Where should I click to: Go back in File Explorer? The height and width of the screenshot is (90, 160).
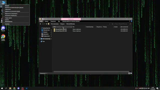[40, 24]
